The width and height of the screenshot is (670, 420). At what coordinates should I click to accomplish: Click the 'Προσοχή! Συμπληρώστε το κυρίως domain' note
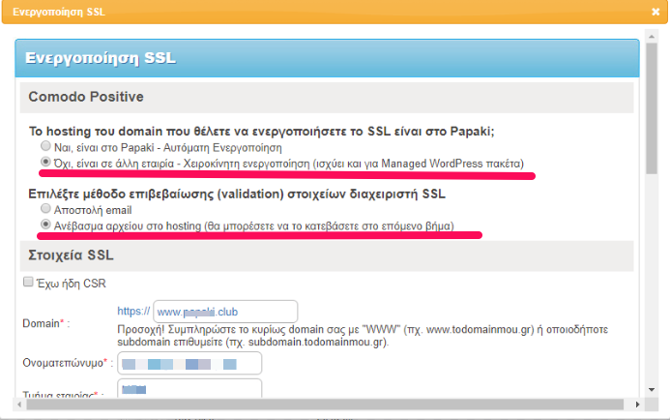coord(363,336)
